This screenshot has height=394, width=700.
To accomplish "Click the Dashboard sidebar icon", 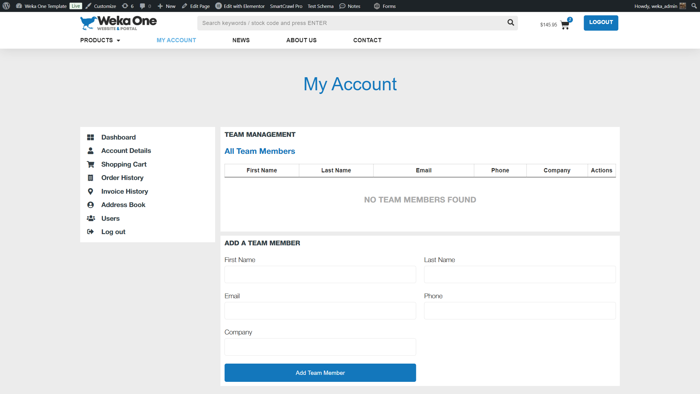I will 91,137.
